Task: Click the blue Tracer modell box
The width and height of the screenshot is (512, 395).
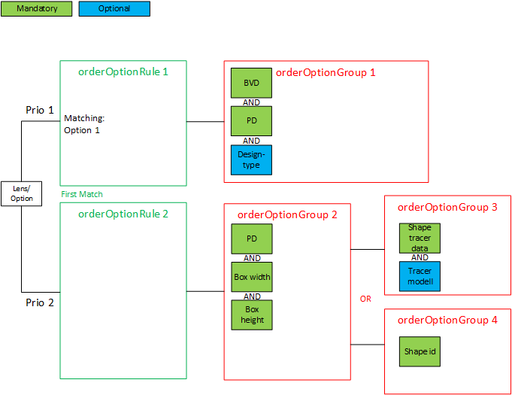Action: pyautogui.click(x=420, y=276)
